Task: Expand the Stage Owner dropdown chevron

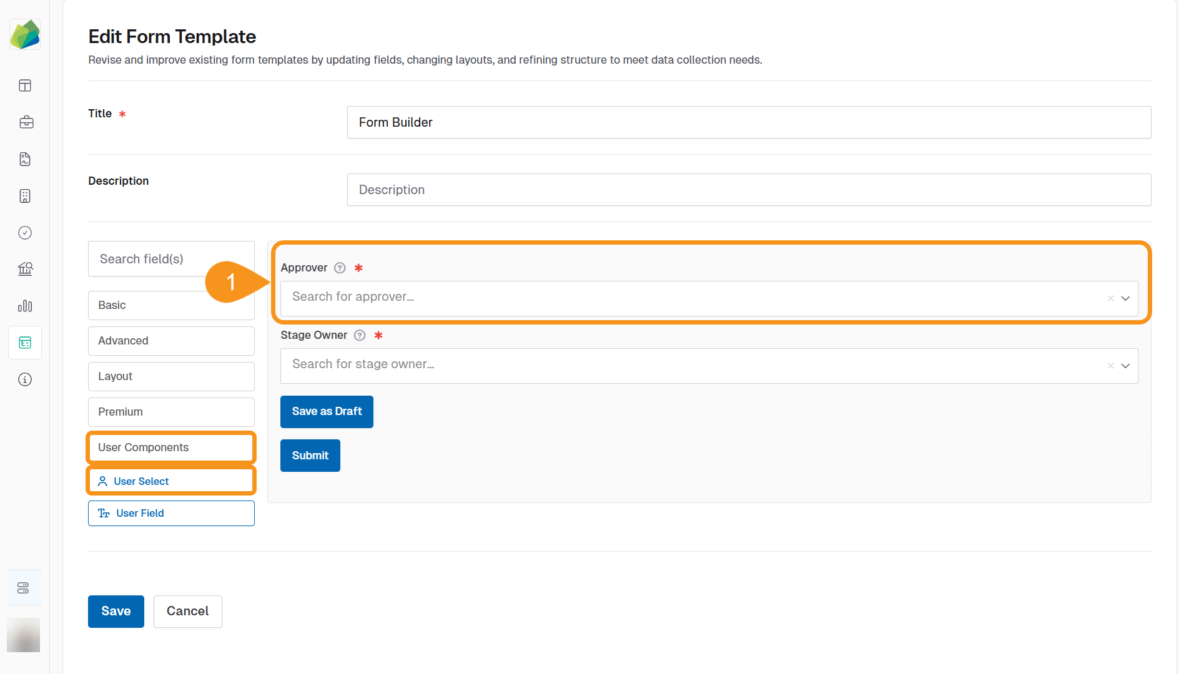Action: click(1126, 366)
